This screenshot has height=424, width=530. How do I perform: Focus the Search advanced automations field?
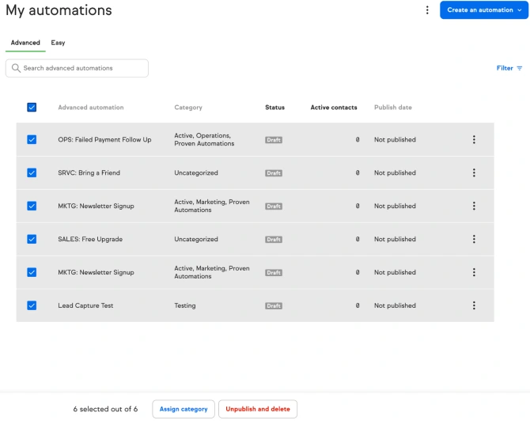click(77, 68)
